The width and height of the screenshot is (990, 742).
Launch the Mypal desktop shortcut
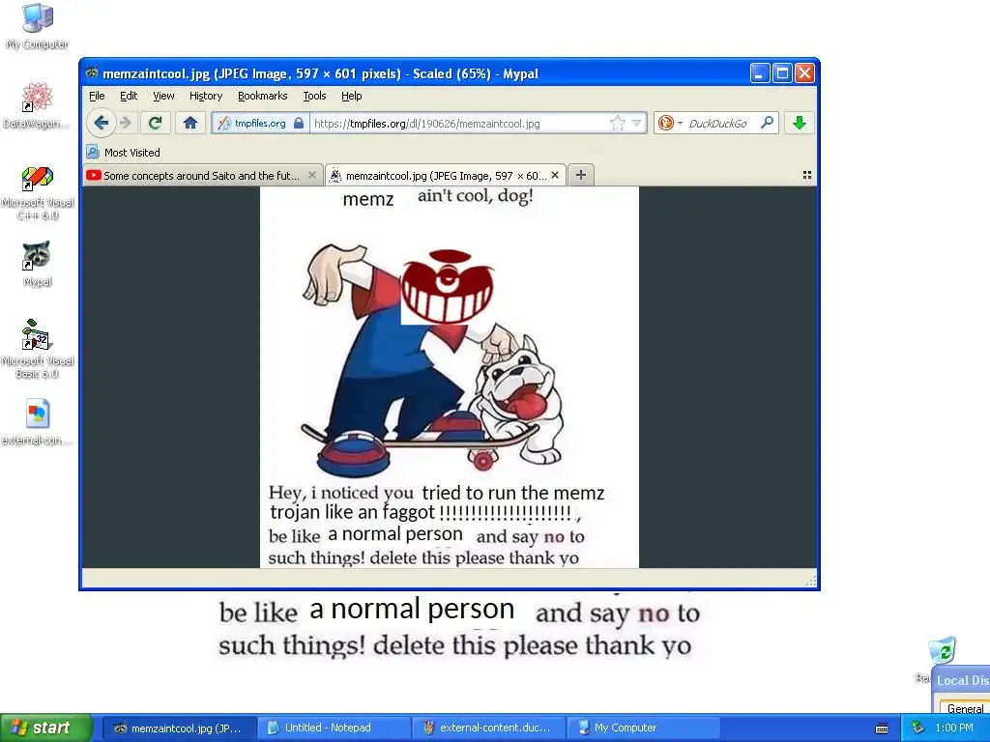pos(38,264)
